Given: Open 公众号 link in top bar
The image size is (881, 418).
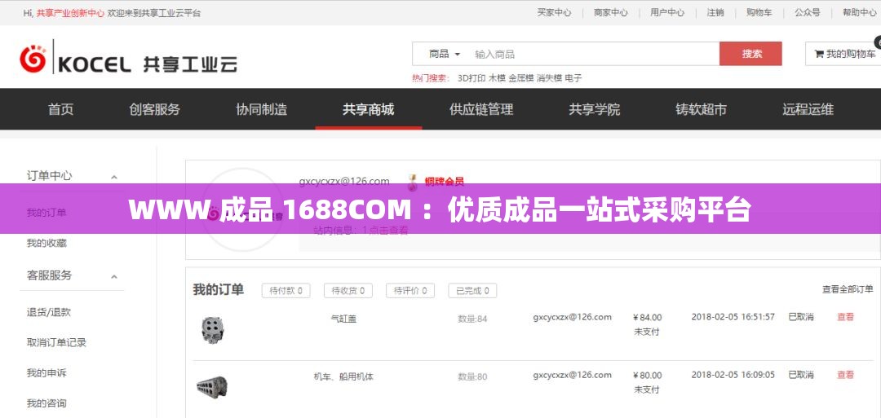Looking at the screenshot, I should click(x=807, y=12).
